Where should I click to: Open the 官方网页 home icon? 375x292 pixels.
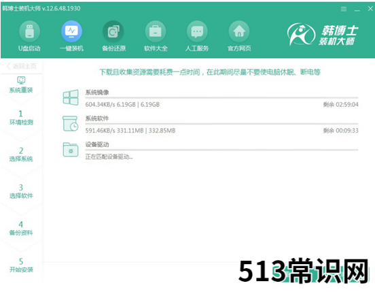[x=239, y=31]
